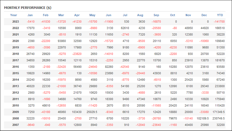
Task: Click the May column header
Action: coord(92,15)
